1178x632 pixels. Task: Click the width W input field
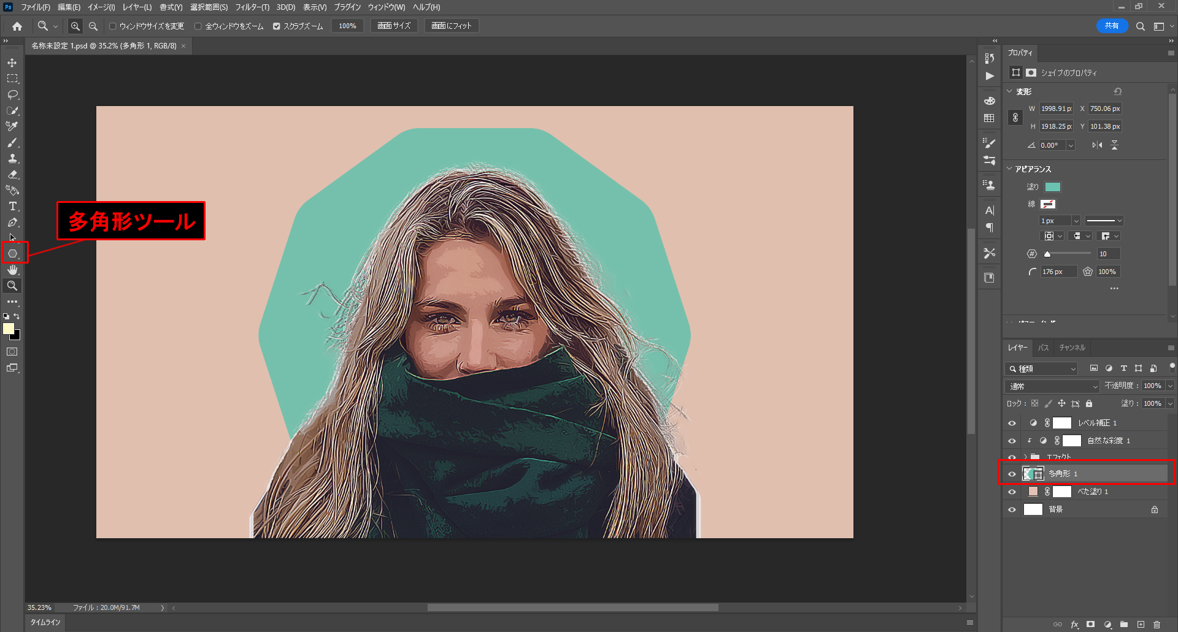click(x=1056, y=109)
